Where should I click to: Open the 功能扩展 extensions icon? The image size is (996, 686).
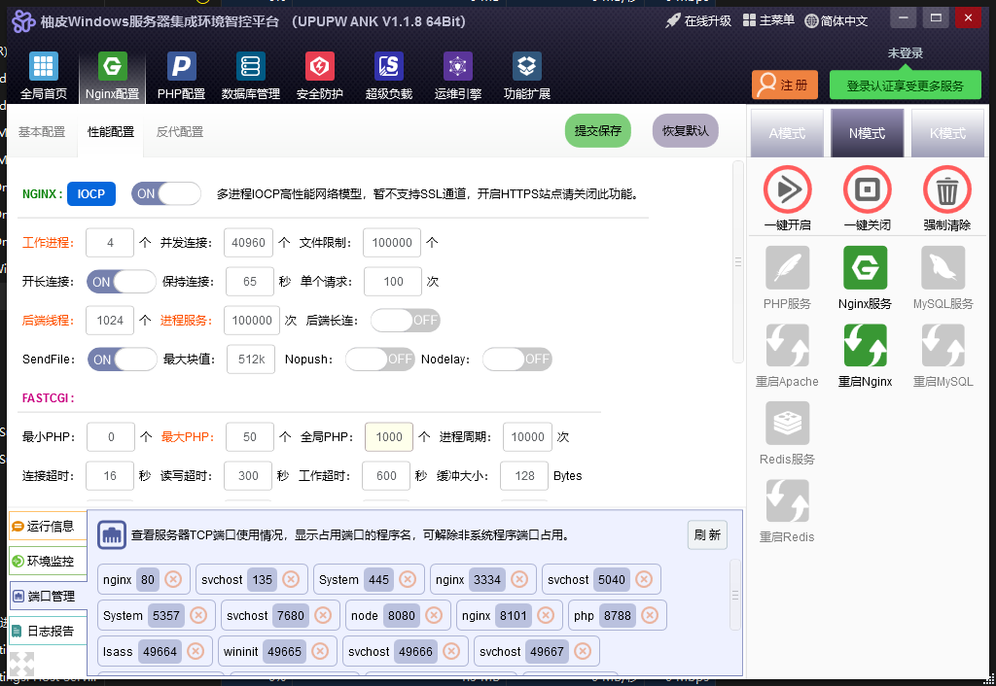[526, 67]
